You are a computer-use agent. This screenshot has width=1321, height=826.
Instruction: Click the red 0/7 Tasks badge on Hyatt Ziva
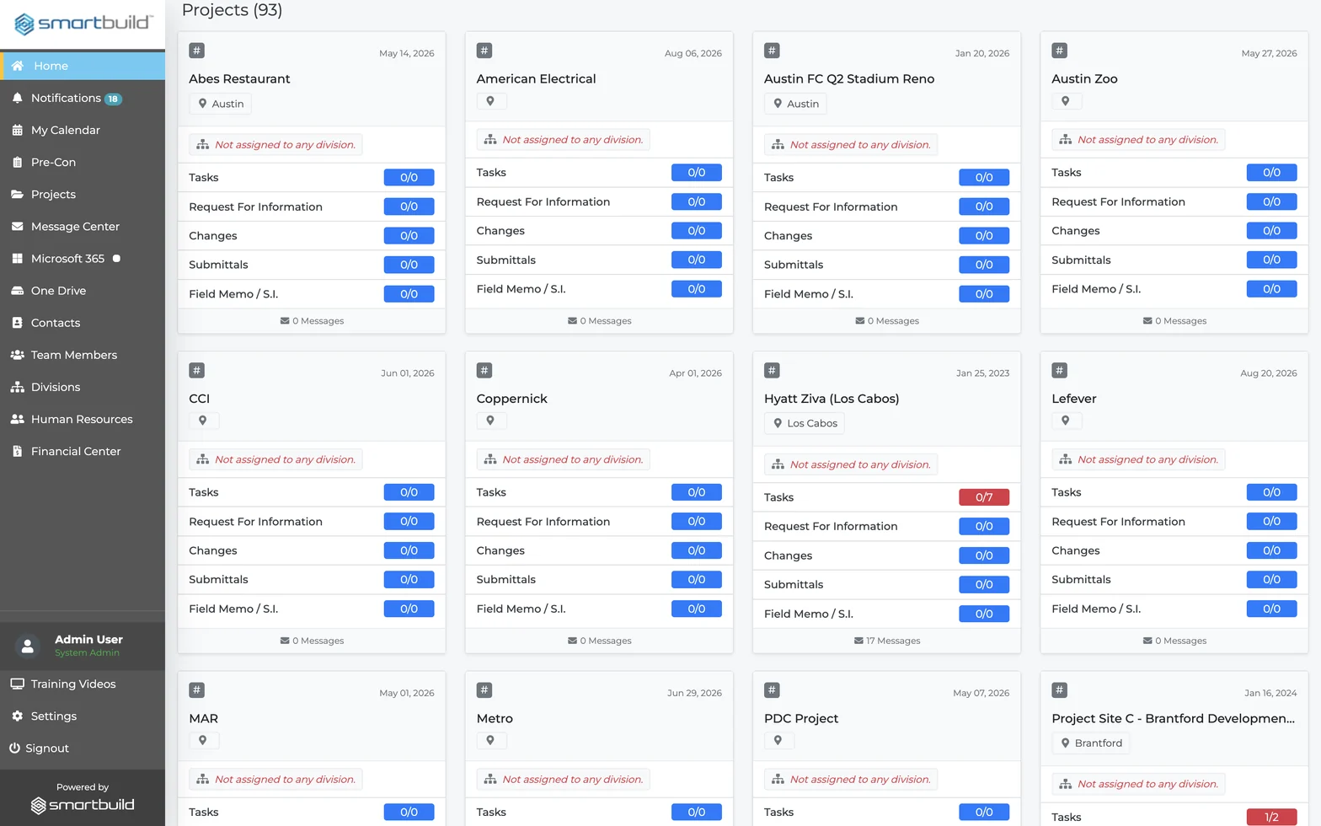984,497
